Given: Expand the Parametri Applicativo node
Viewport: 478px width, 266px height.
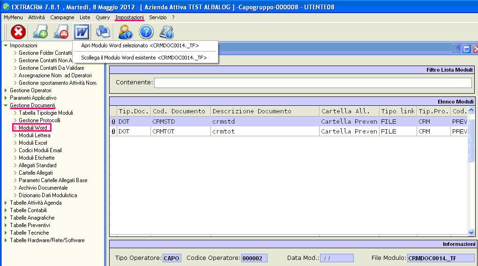Looking at the screenshot, I should coord(6,98).
